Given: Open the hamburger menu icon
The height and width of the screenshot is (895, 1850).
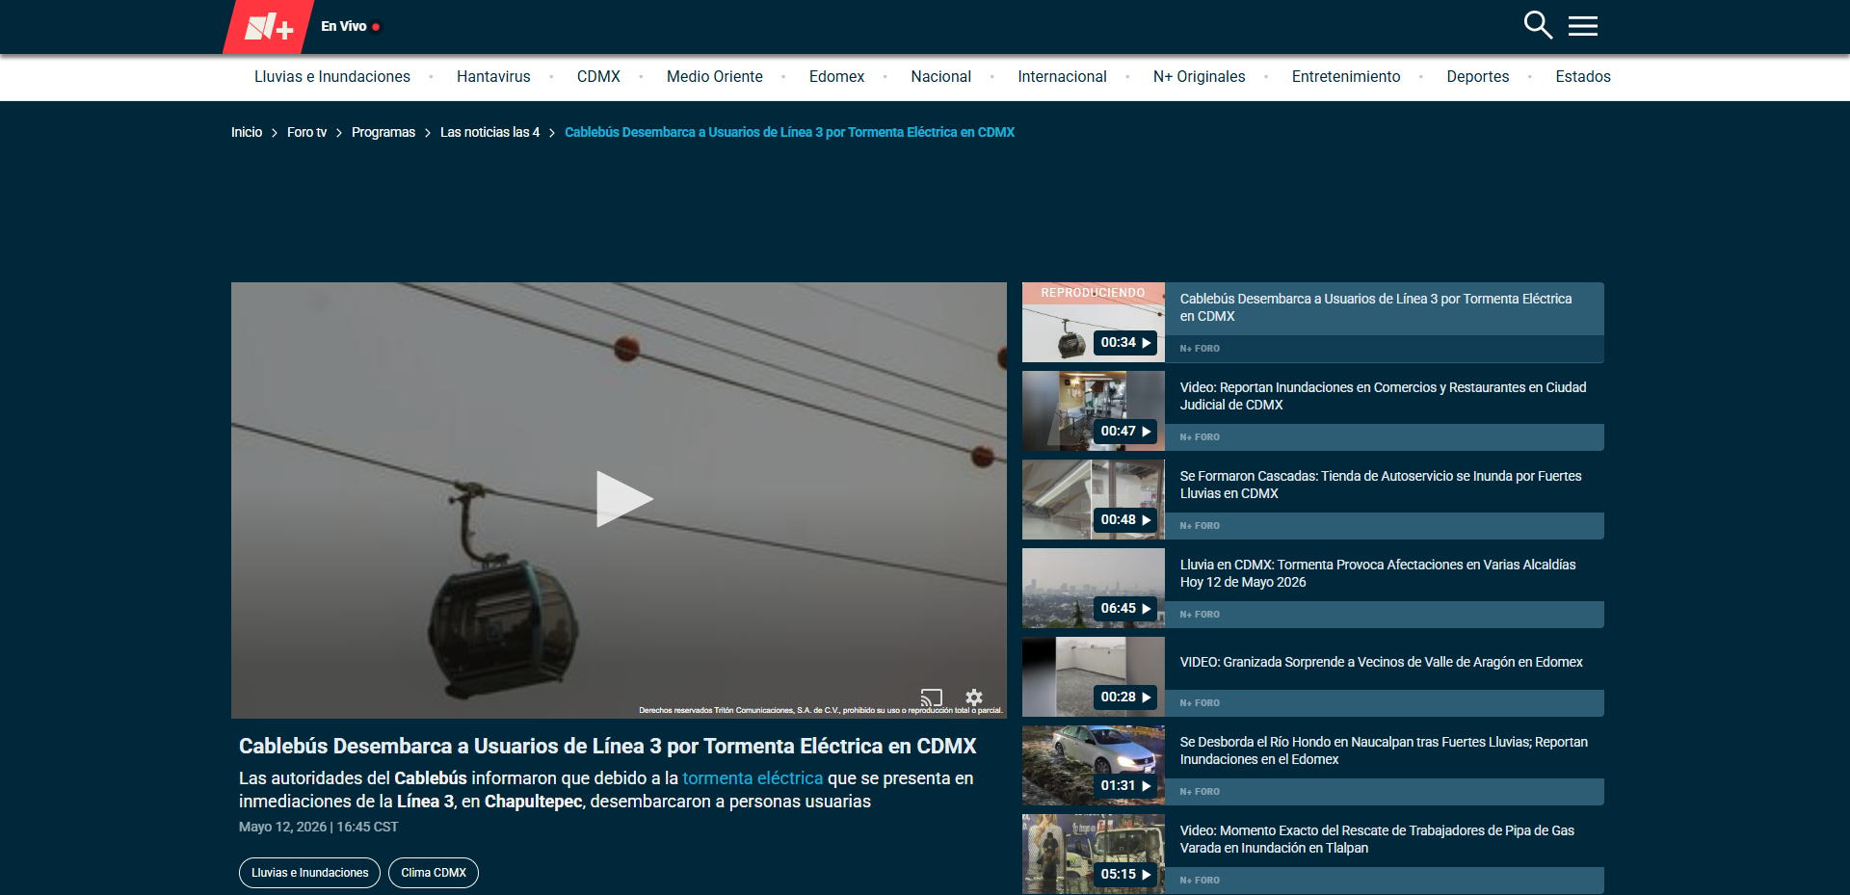Looking at the screenshot, I should (x=1583, y=26).
